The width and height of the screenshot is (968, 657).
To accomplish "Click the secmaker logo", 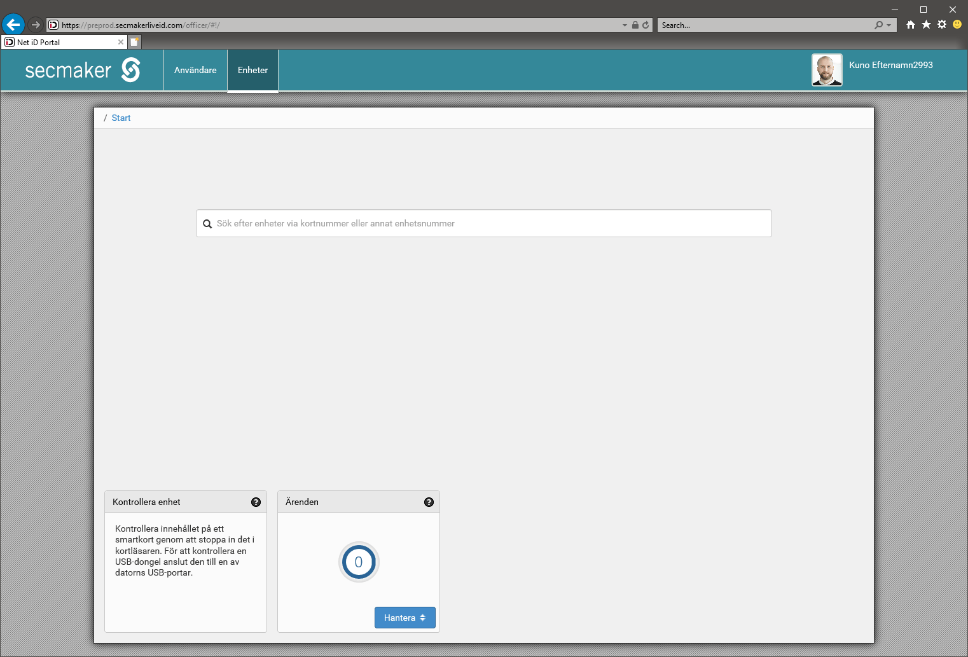I will click(82, 70).
